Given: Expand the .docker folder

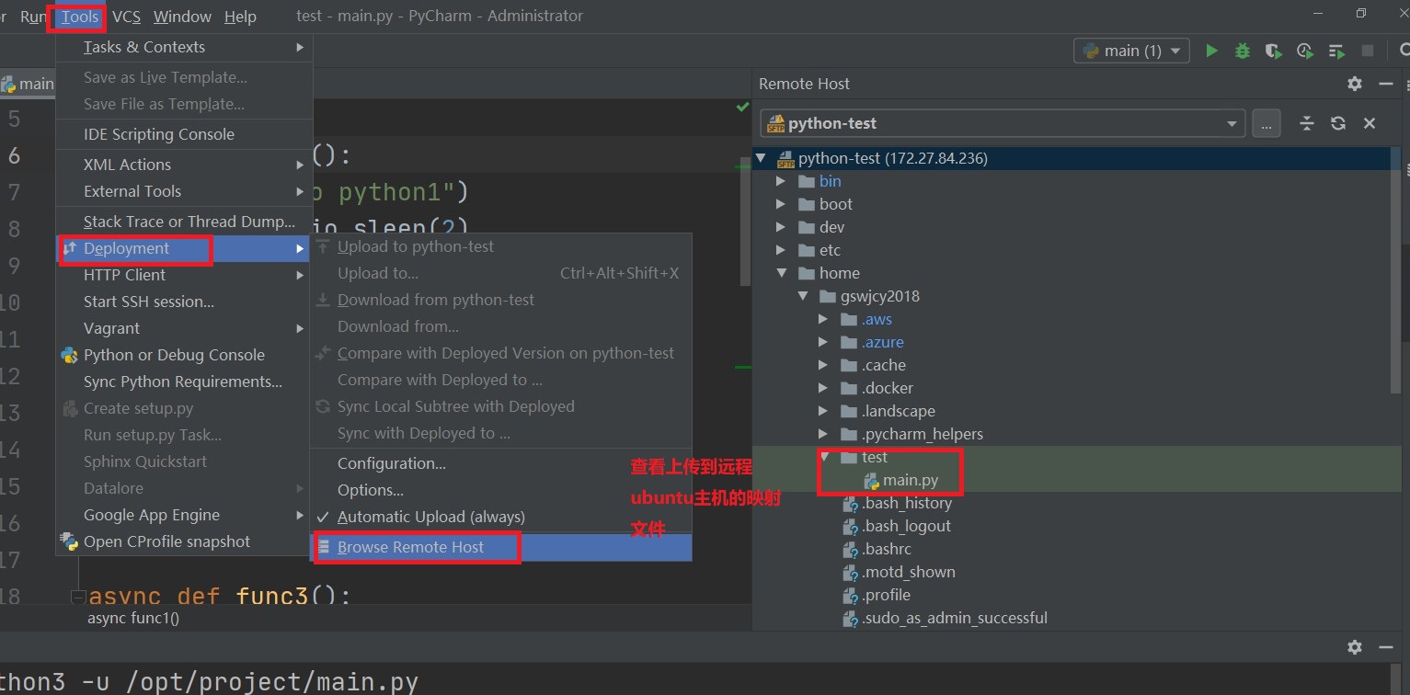Looking at the screenshot, I should coord(824,388).
